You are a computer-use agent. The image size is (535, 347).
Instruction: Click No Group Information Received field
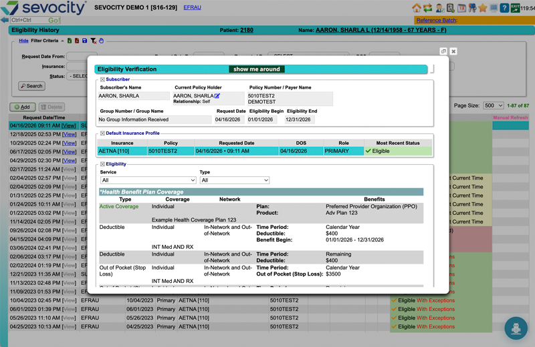(154, 119)
